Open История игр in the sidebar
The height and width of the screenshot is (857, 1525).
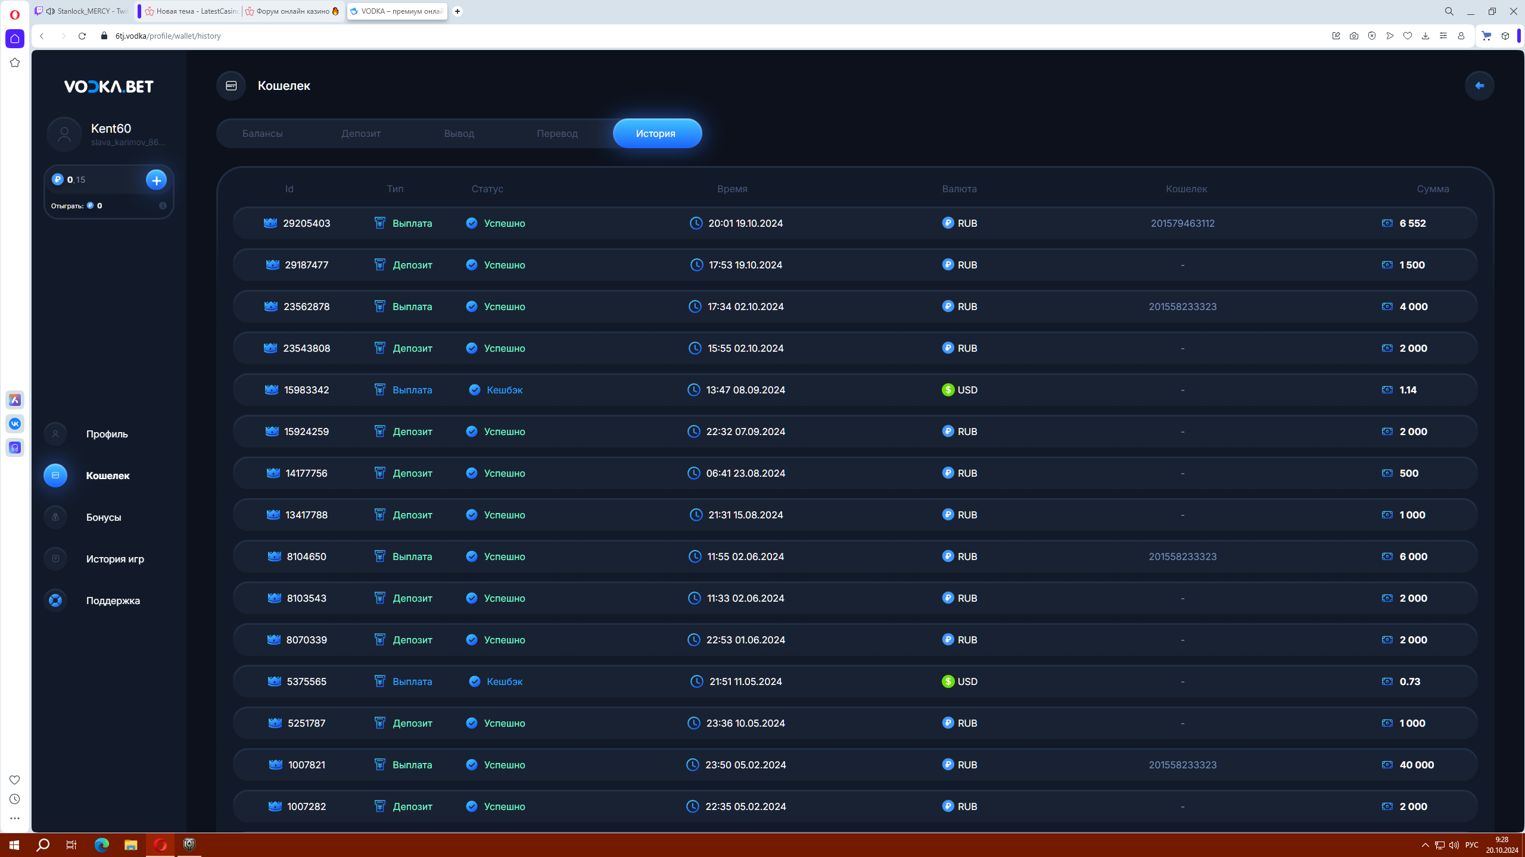[114, 559]
